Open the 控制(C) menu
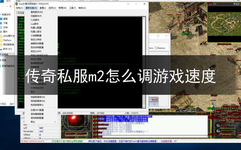Screen dimensions: 241x150 [20, 8]
